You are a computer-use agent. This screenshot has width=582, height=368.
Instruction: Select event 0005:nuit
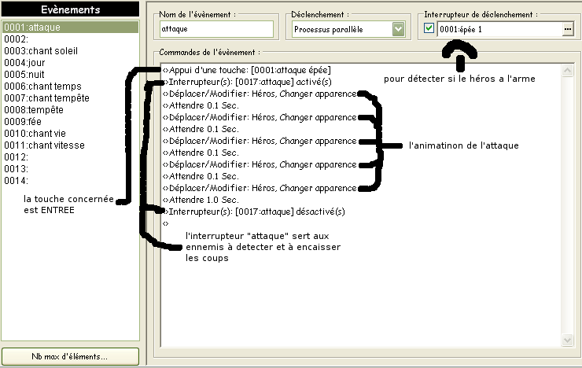coord(71,75)
